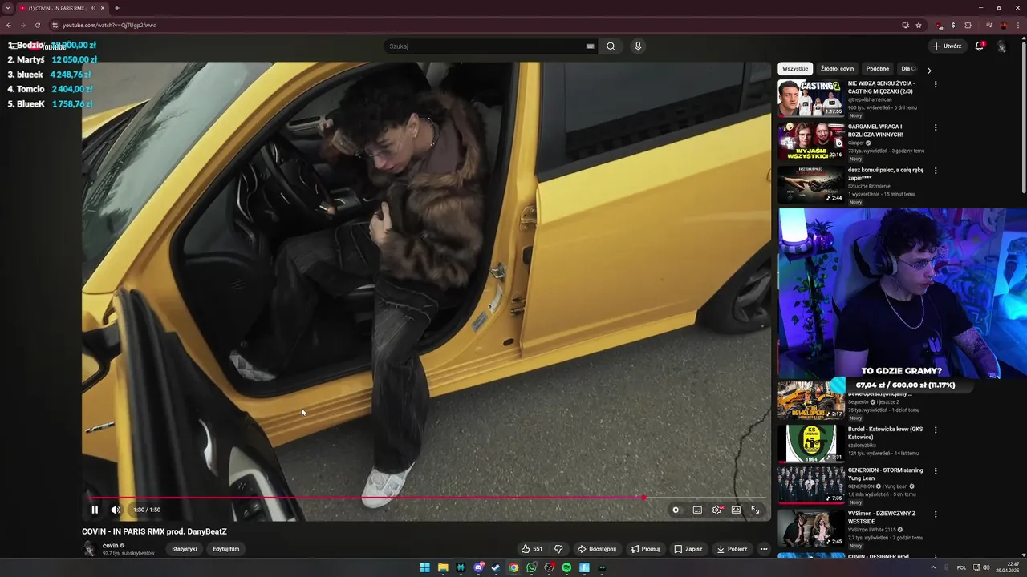Go back in browser history
Screen dimensions: 1027x577
[x=9, y=25]
